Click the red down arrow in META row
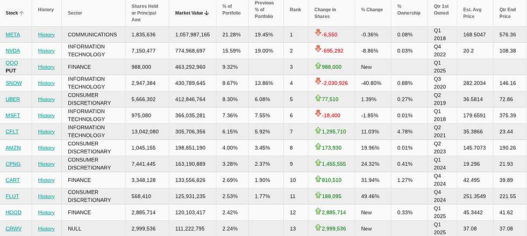Screen dimensions: 527x236 click(x=318, y=33)
